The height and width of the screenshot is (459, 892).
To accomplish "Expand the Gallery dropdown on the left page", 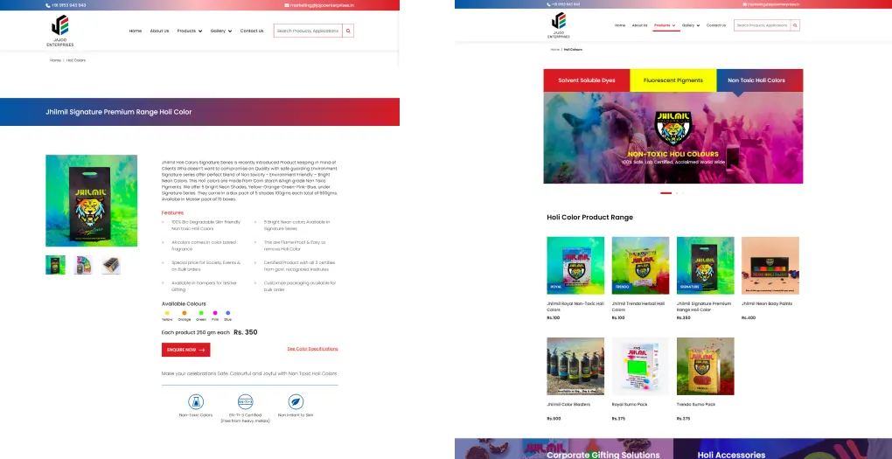I will click(x=221, y=31).
